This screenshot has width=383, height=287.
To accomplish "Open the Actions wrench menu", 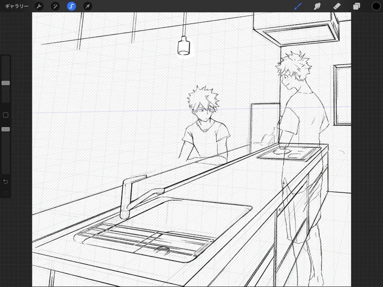I will 39,6.
